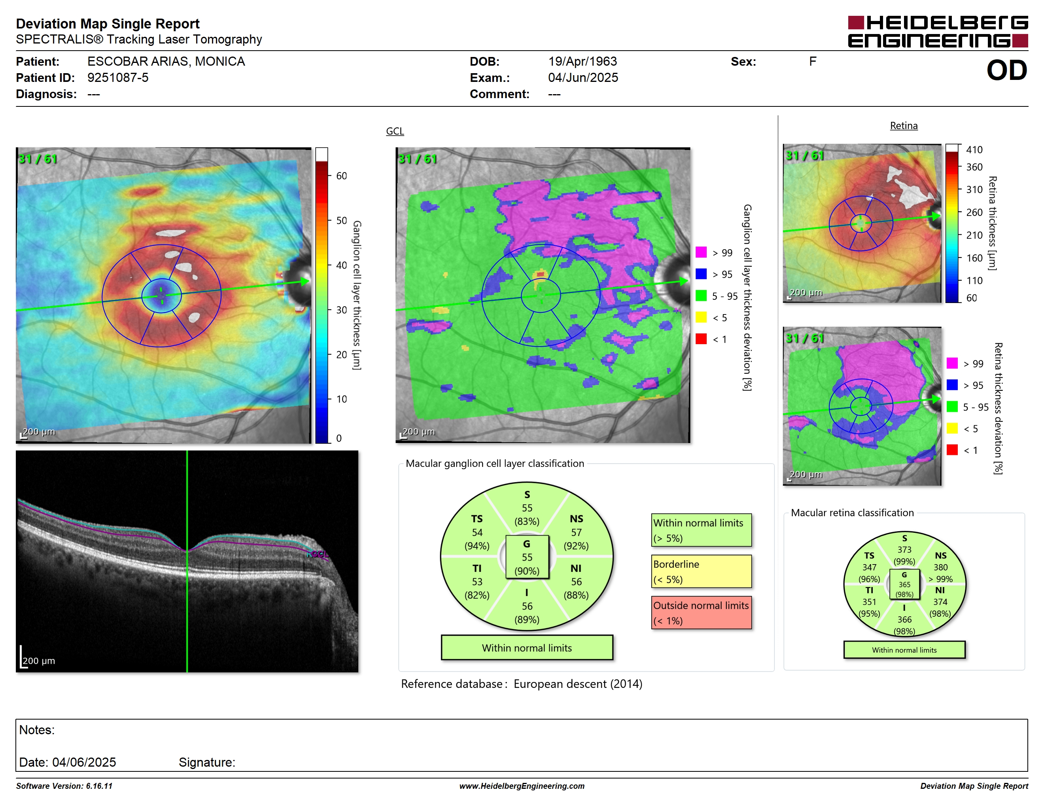
Task: Open the www.HeidelbergEngineering.com link
Action: (x=522, y=786)
